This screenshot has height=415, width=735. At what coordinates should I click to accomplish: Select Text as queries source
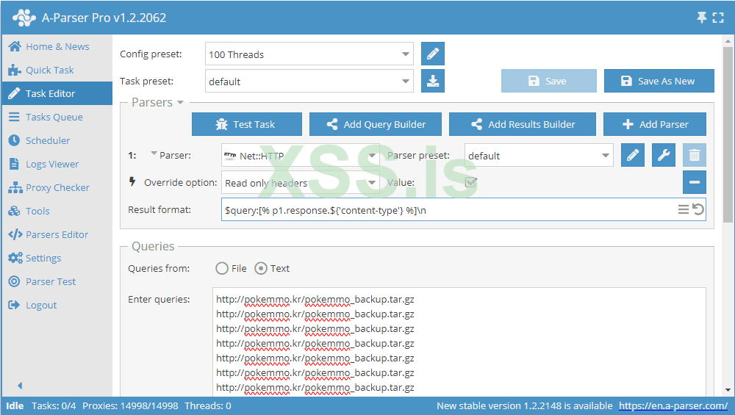[x=261, y=268]
